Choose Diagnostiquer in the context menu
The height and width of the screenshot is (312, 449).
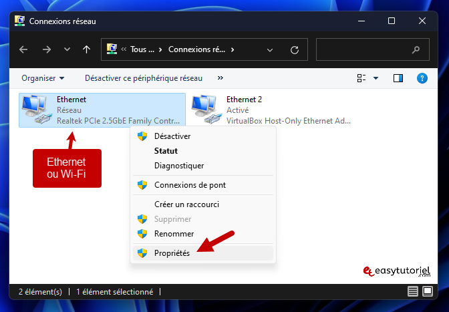tap(203, 166)
